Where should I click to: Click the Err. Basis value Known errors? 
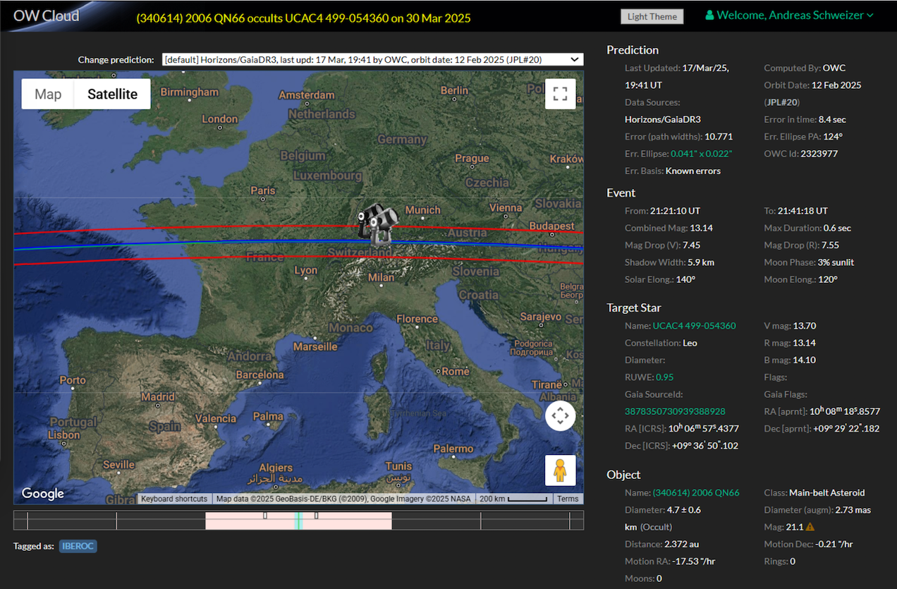(693, 170)
